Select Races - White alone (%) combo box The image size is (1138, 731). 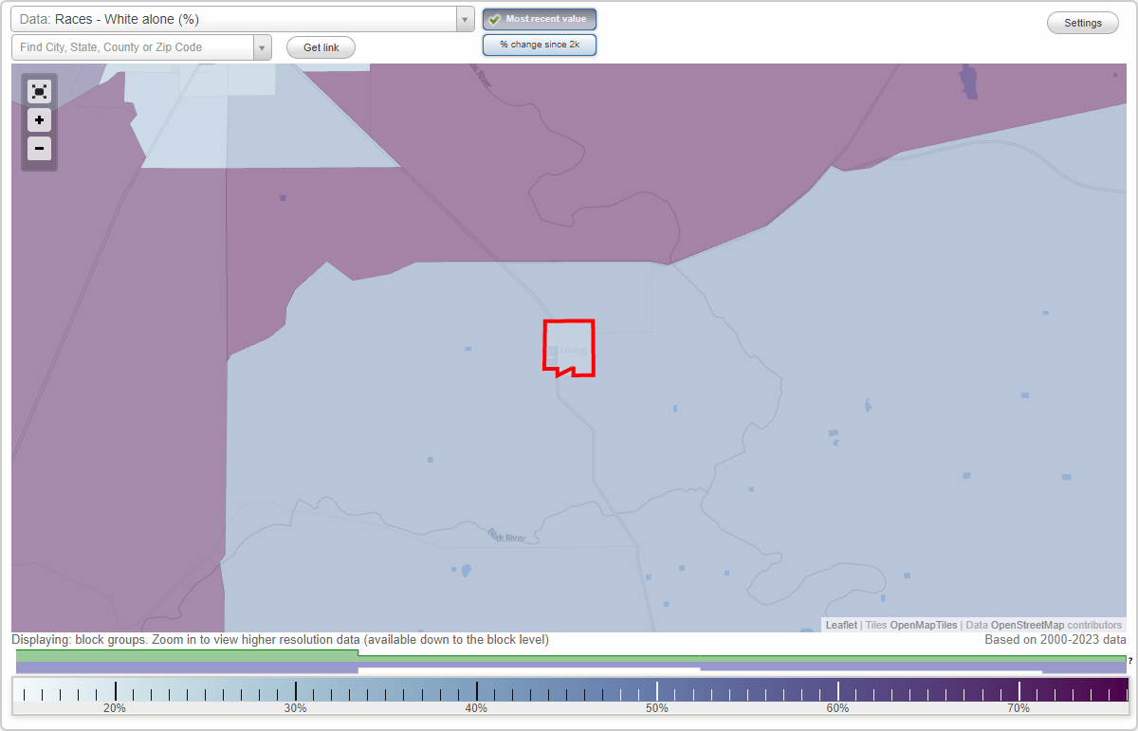pos(237,19)
